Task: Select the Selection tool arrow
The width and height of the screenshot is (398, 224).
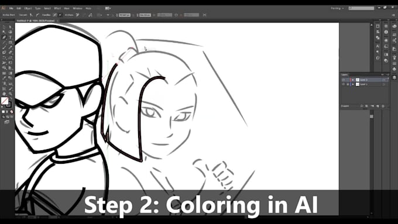Action: [4, 27]
